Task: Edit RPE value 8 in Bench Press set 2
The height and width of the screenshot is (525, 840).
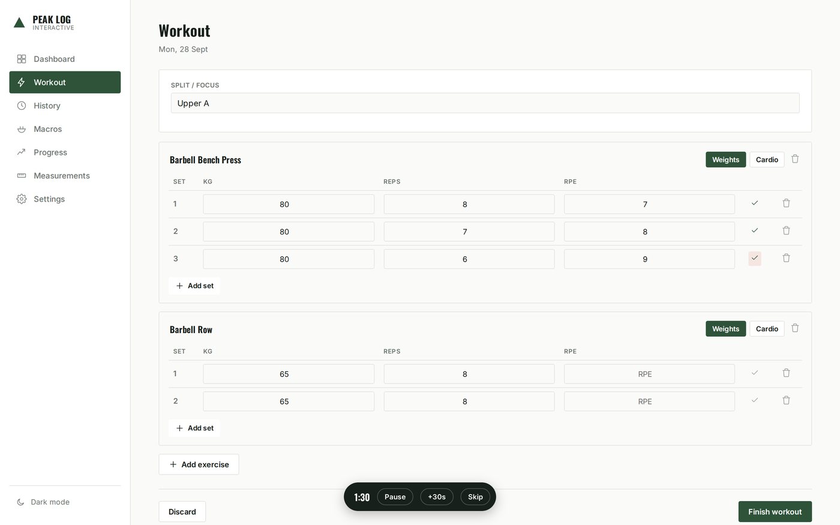Action: pos(649,232)
